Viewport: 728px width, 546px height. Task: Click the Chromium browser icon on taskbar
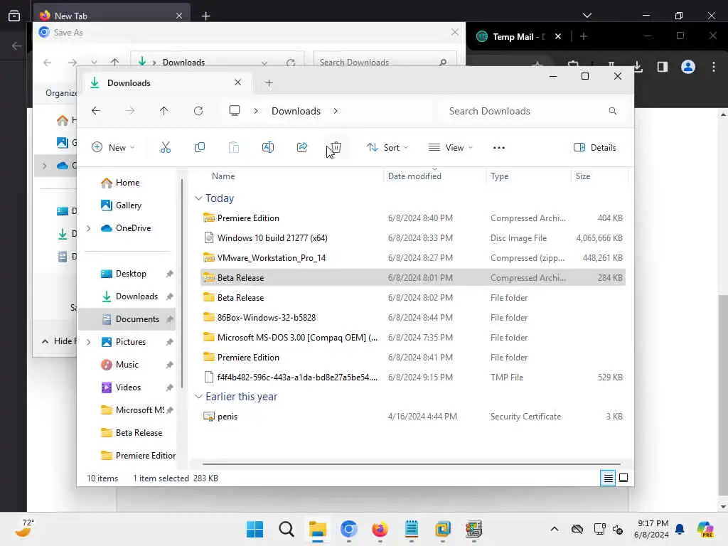(348, 529)
